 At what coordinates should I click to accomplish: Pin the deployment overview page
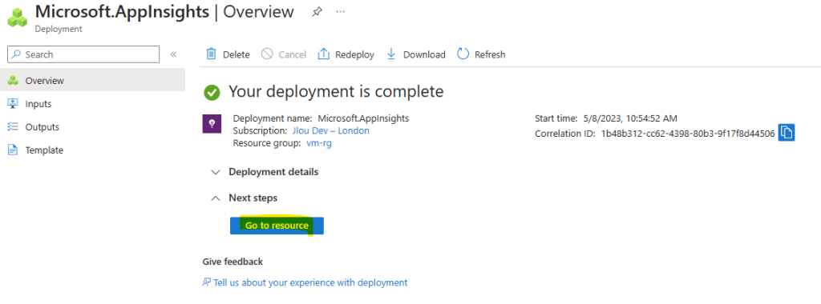317,11
